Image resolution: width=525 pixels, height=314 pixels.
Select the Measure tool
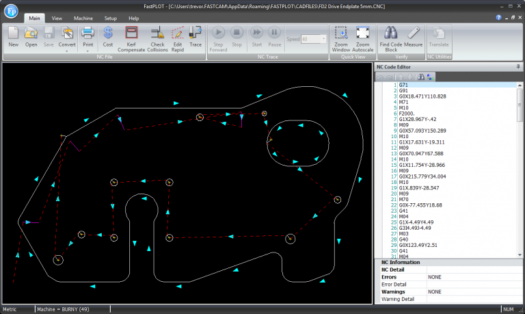(413, 36)
